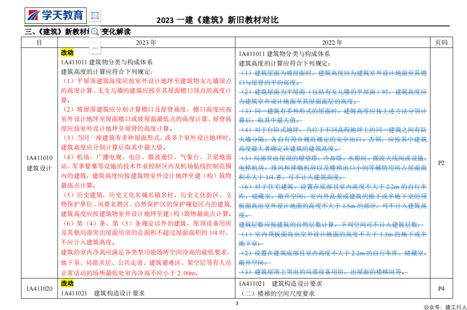This screenshot has width=467, height=310.
Task: Click the red line starting 建筑的室内净高应满足
Action: (x=146, y=252)
